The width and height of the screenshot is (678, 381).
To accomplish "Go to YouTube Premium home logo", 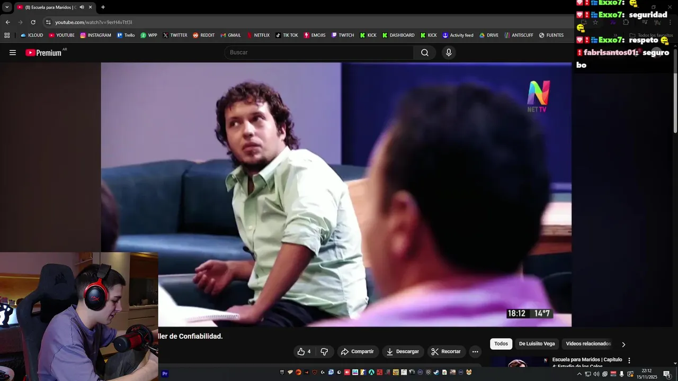I will 43,52.
